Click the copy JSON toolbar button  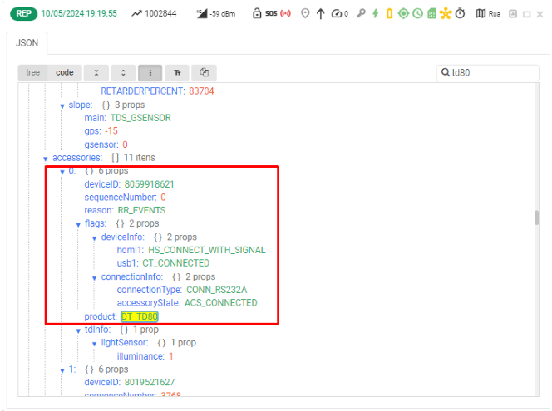click(204, 73)
